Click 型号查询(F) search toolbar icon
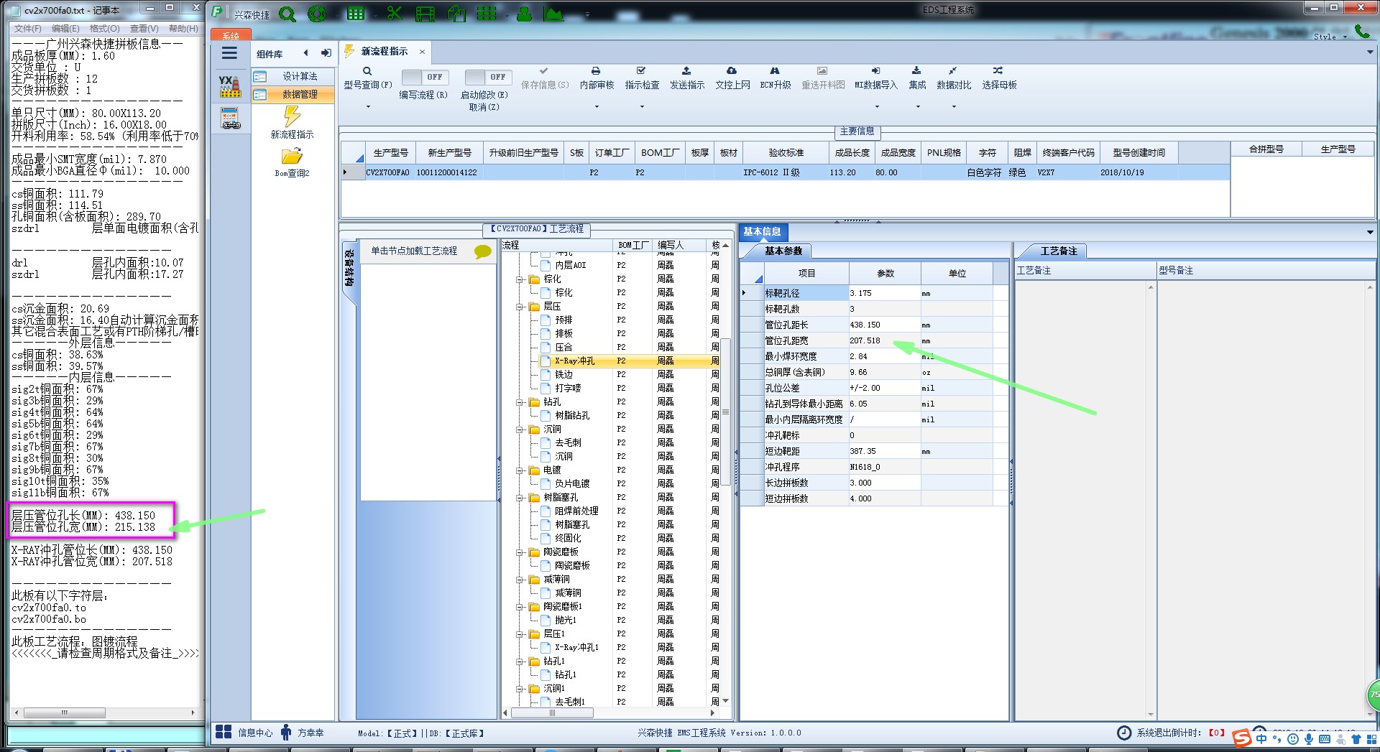This screenshot has width=1380, height=752. [x=367, y=71]
